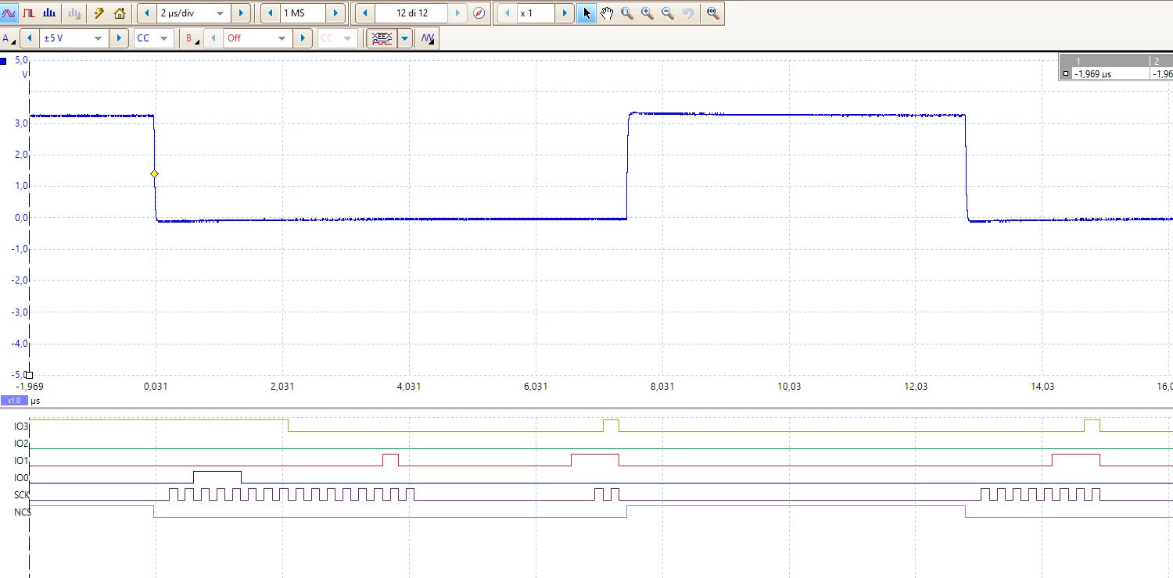
Task: Select the zoom out tool
Action: coord(668,13)
